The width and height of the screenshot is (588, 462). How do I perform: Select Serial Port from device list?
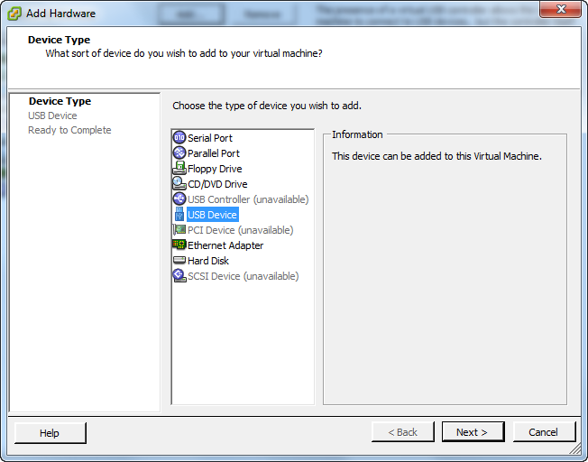209,138
